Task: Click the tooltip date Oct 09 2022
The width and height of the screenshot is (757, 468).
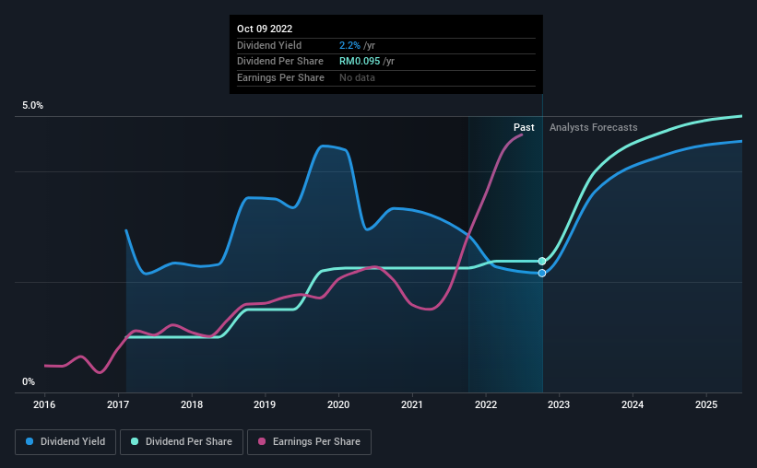Action: coord(265,29)
